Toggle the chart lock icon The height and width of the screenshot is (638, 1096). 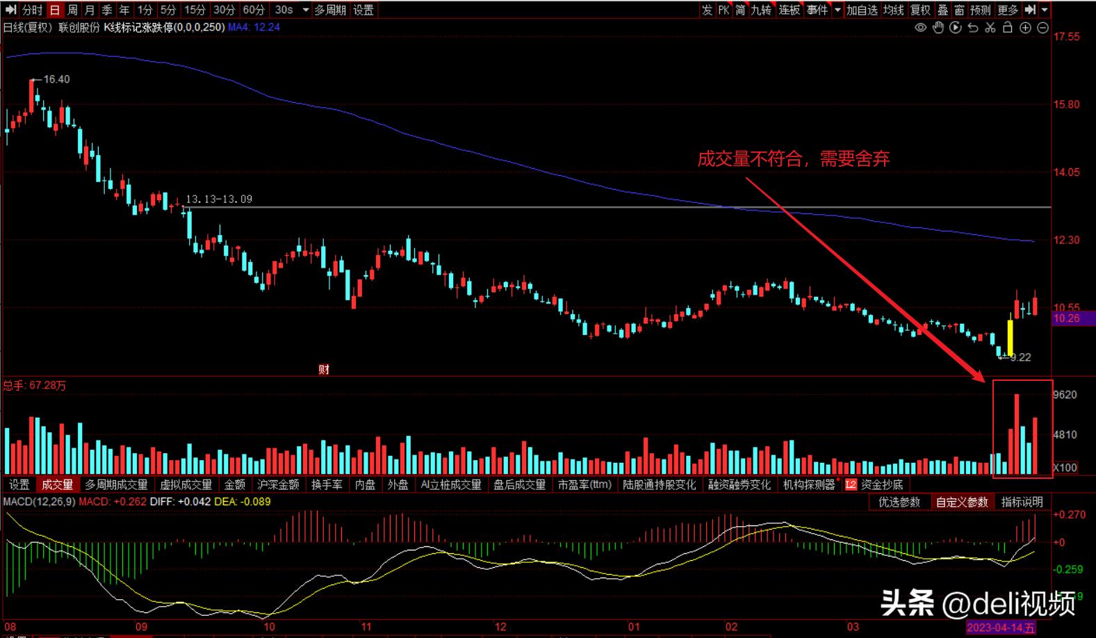point(1007,28)
